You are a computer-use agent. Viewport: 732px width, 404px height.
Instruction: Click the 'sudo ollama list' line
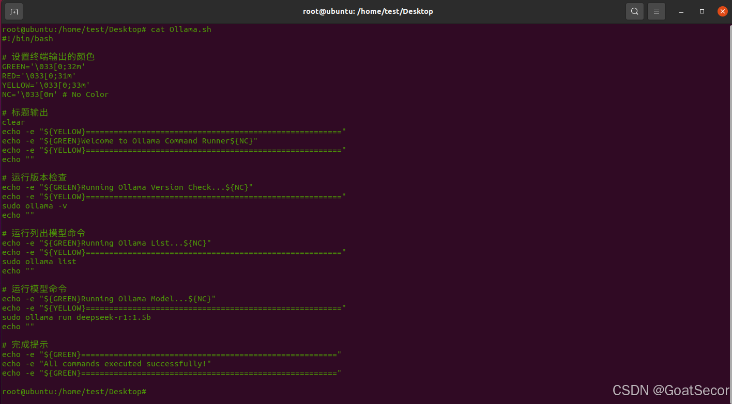[39, 262]
